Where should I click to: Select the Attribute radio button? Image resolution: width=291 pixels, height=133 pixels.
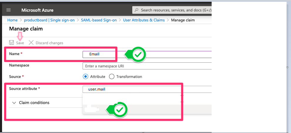(86, 76)
